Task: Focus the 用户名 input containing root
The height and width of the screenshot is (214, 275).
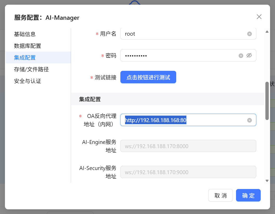Action: [x=182, y=34]
